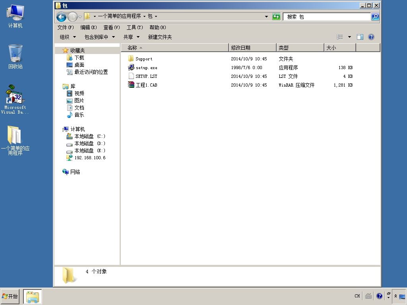The width and height of the screenshot is (407, 305).
Task: Open the 包含到库中 dropdown
Action: pos(100,37)
